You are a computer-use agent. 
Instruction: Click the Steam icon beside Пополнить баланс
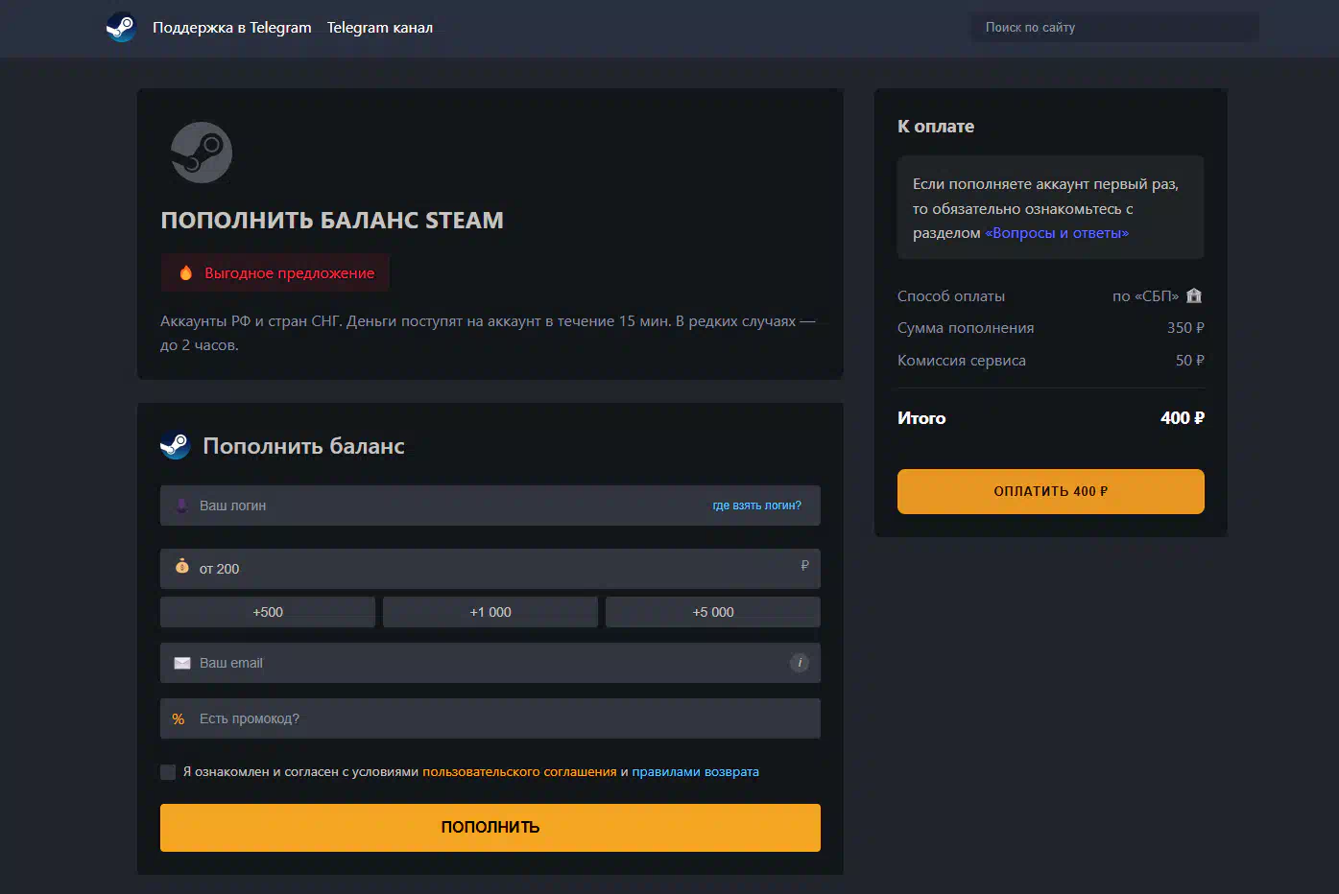tap(175, 445)
